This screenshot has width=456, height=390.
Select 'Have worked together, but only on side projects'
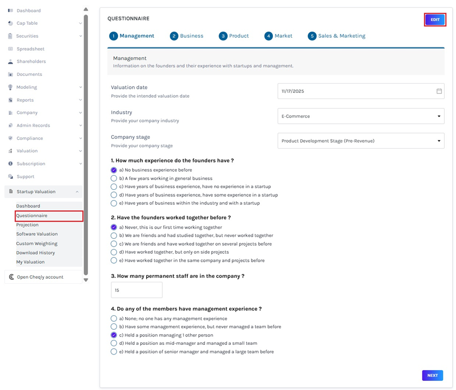(114, 252)
